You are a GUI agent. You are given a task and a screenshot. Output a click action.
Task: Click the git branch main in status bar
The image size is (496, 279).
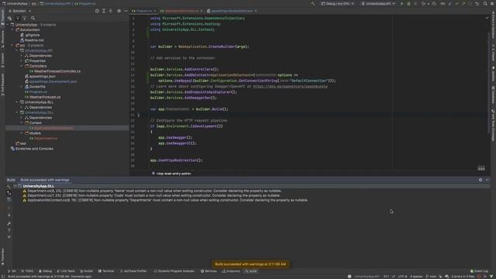tap(431, 277)
